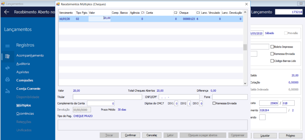
Task: Enable the Boleto Impresso checkbox
Action: click(272, 47)
